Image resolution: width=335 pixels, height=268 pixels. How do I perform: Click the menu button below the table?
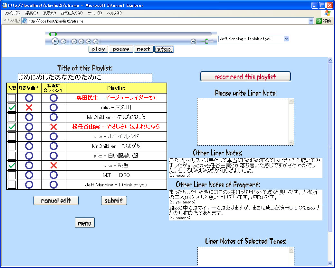85,223
